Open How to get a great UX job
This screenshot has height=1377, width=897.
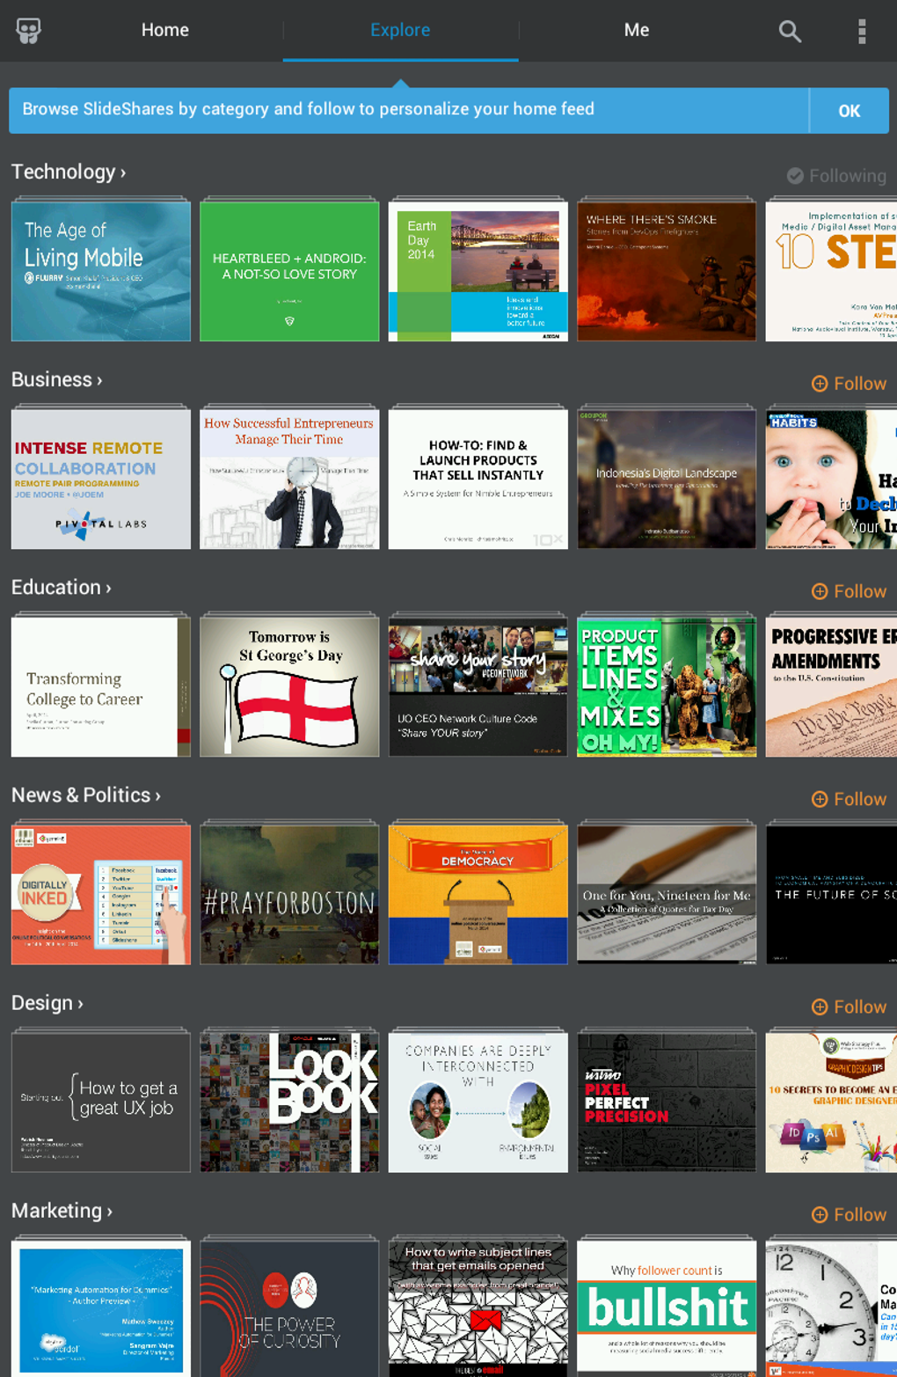pyautogui.click(x=101, y=1102)
